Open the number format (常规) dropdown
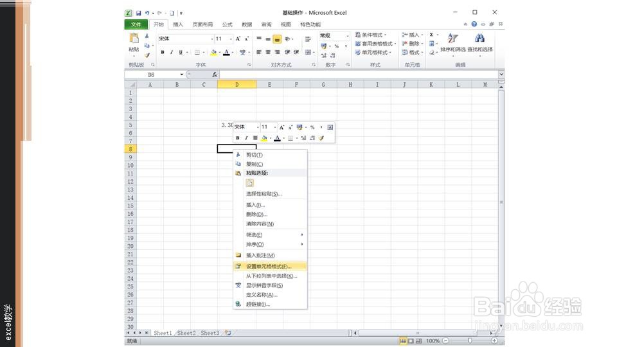This screenshot has height=347, width=617. 347,36
